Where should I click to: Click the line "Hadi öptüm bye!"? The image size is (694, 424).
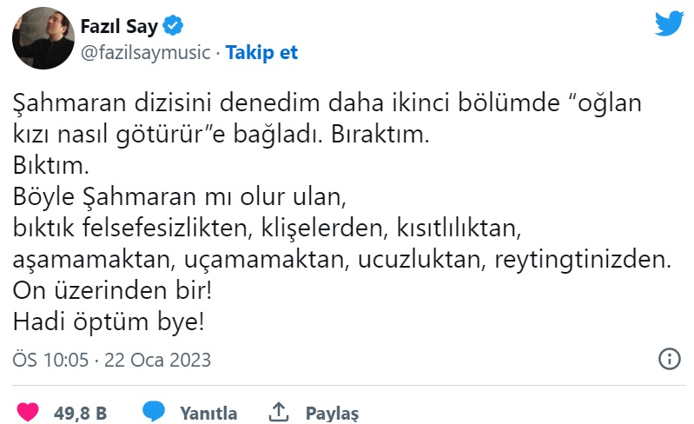click(109, 321)
